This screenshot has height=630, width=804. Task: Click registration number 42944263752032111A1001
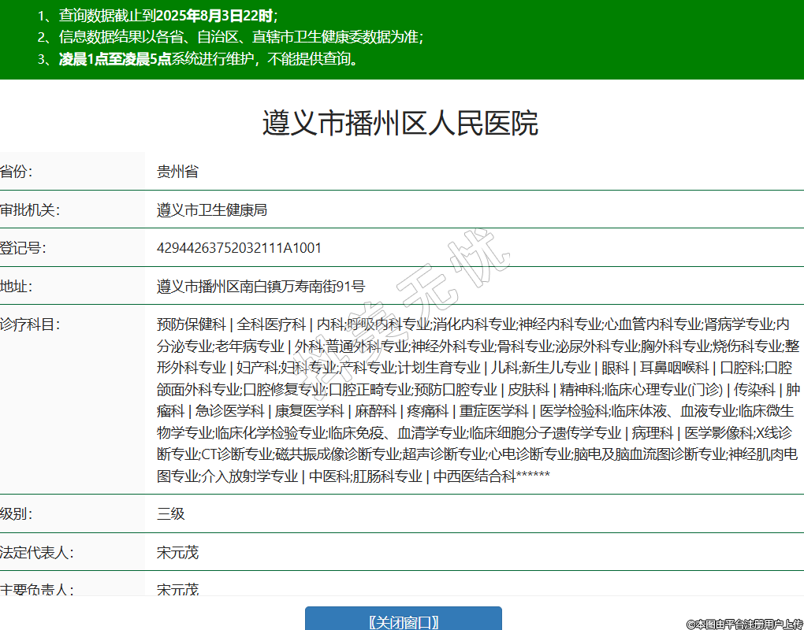[x=239, y=248]
